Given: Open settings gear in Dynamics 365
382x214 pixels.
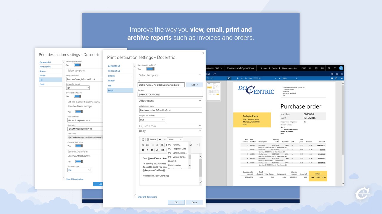Looking at the screenshot, I should 329,68.
